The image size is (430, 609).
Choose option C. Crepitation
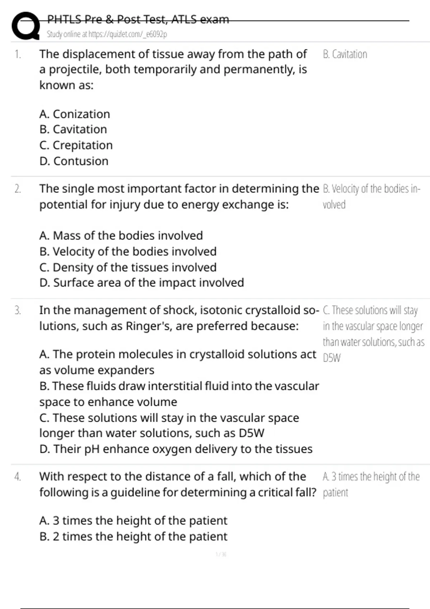pyautogui.click(x=76, y=145)
